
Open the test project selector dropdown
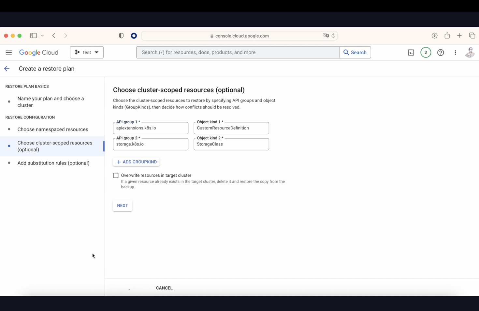[x=87, y=52]
